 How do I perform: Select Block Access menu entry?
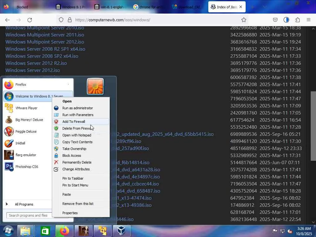pyautogui.click(x=81, y=156)
